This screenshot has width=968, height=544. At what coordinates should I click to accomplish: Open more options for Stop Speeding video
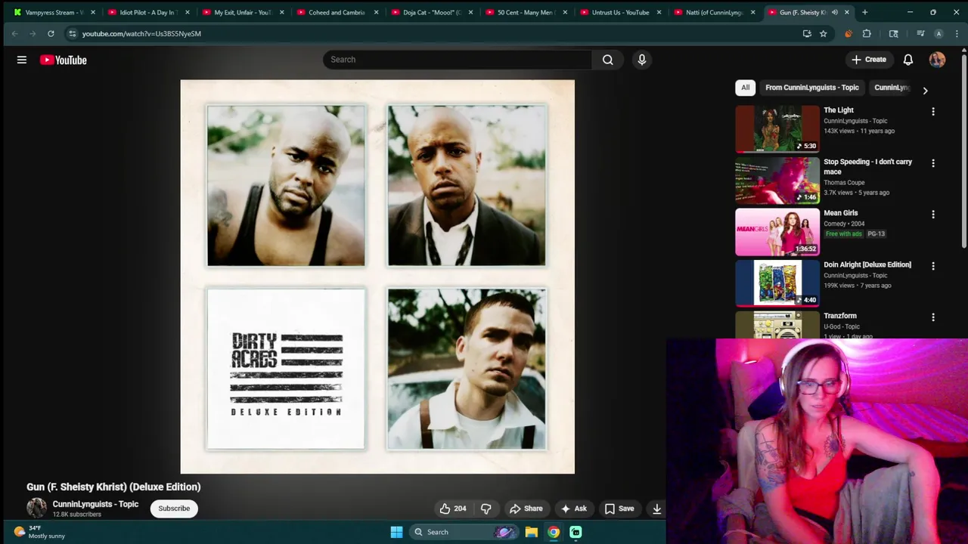point(933,163)
